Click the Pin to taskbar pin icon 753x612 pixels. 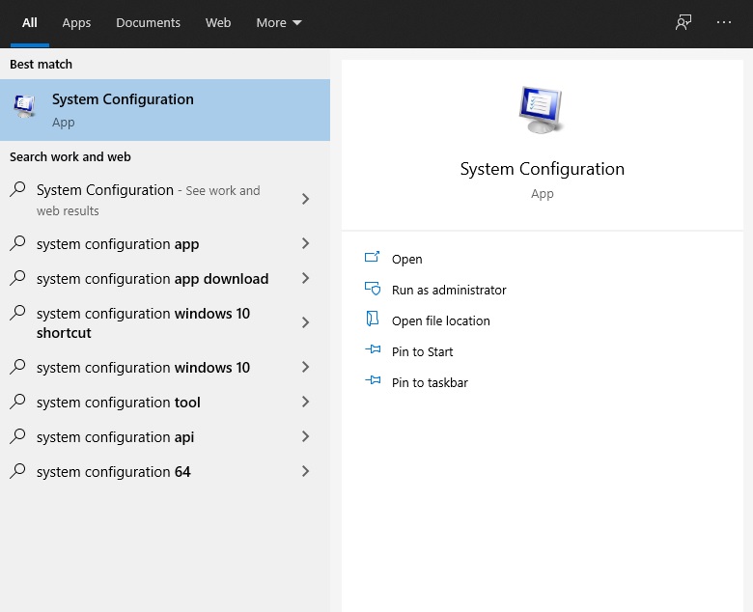coord(373,380)
